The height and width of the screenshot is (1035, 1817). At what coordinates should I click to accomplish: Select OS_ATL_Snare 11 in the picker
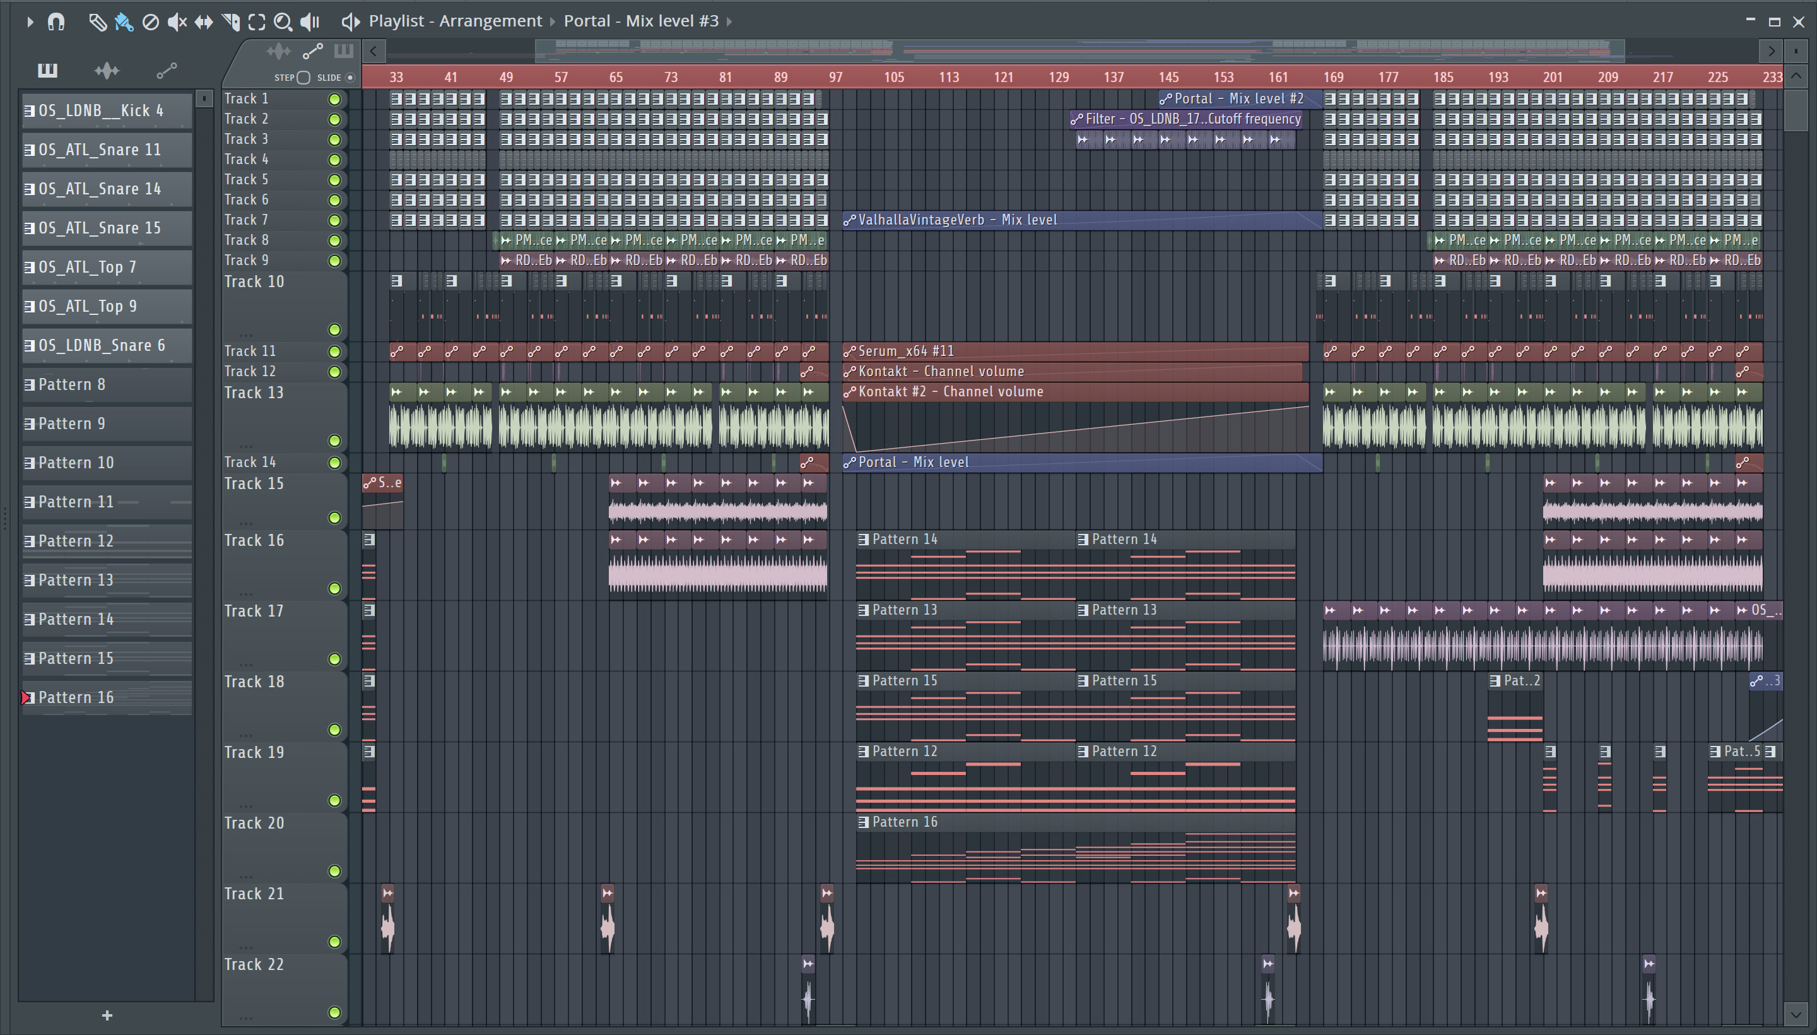click(x=107, y=150)
